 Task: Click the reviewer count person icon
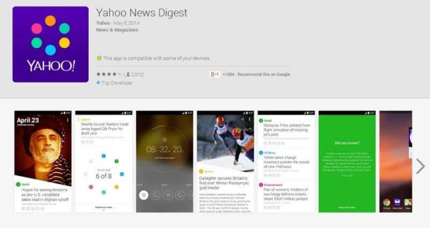coord(128,74)
